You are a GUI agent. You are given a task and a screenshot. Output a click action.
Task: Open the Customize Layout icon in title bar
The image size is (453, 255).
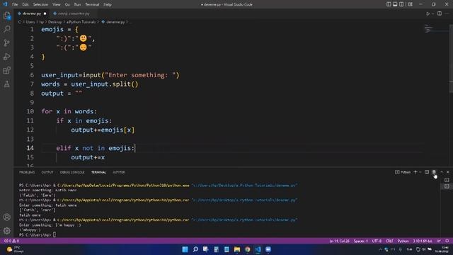pyautogui.click(x=411, y=4)
